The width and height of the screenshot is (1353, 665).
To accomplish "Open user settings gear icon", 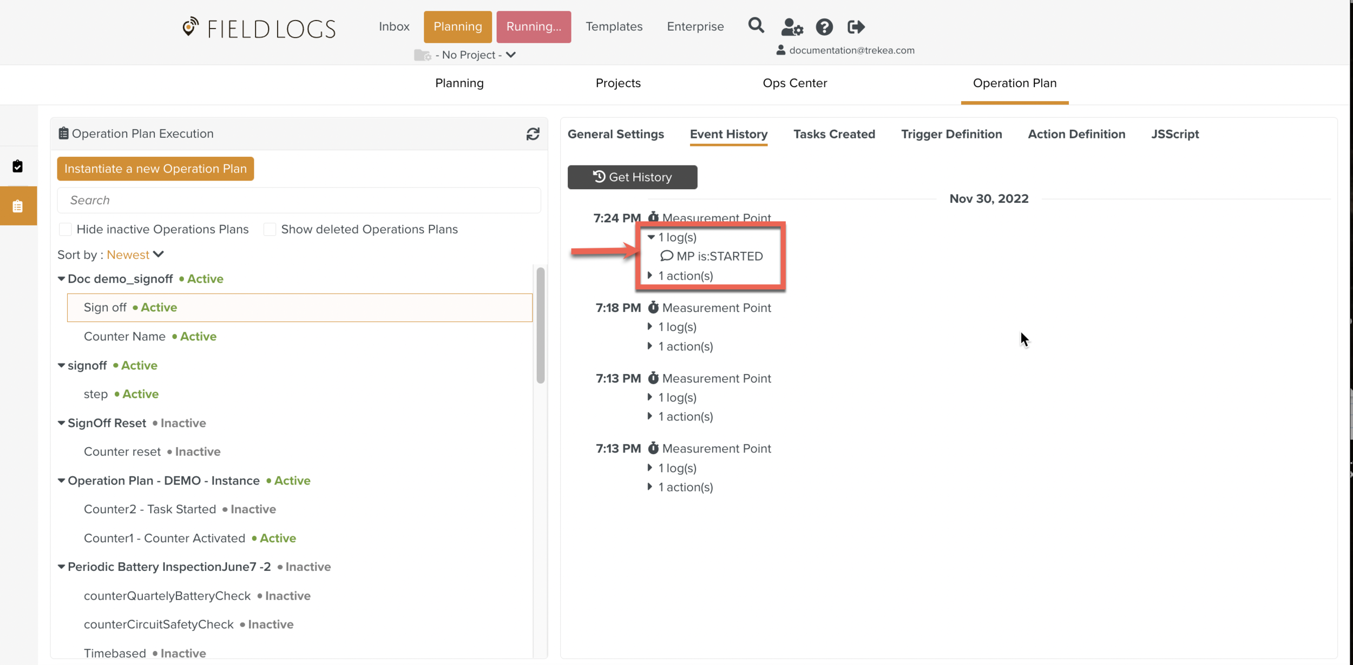I will click(792, 27).
